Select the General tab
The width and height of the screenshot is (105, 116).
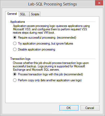click(x=12, y=14)
